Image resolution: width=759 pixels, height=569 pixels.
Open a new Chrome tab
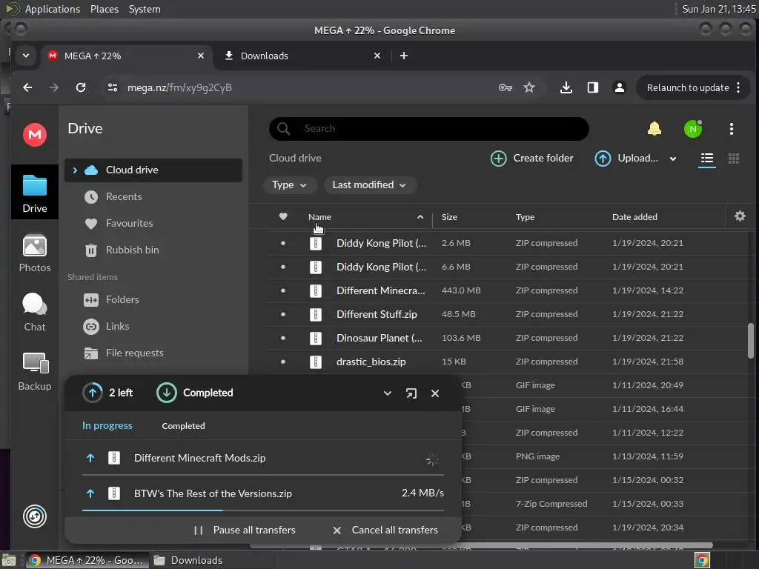(x=404, y=56)
